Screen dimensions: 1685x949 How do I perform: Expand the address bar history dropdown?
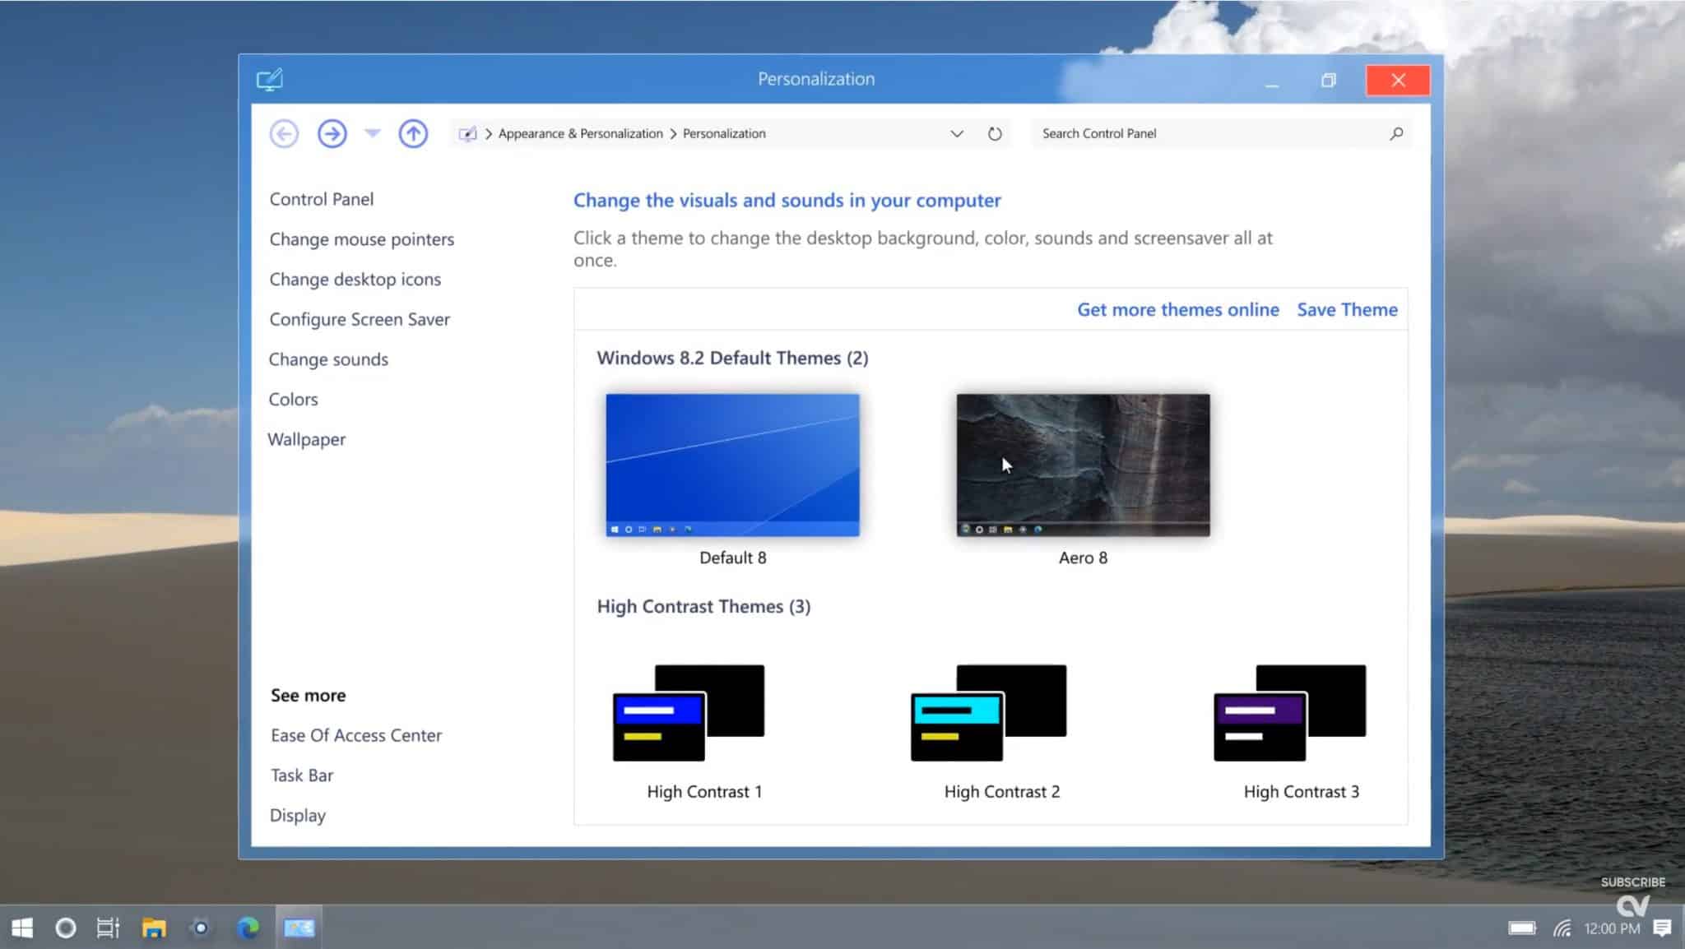click(956, 132)
